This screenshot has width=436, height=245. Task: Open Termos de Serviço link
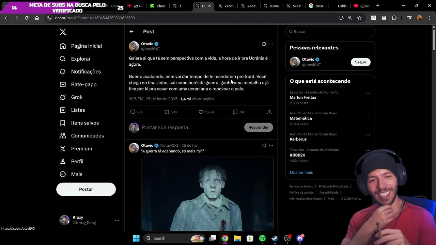tap(301, 186)
